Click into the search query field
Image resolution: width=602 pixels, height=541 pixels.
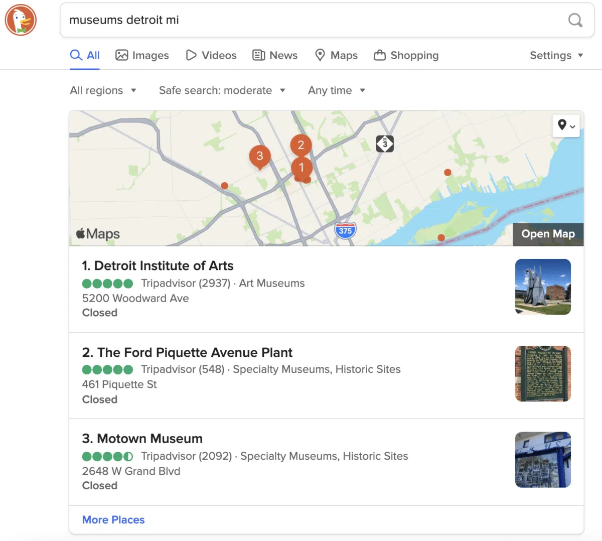pos(311,20)
